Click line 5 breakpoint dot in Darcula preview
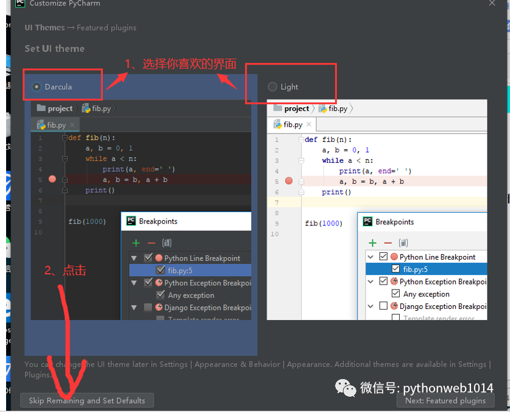Image resolution: width=510 pixels, height=412 pixels. pyautogui.click(x=52, y=179)
